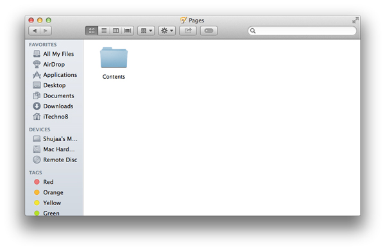Switch to Cover Flow view
The image size is (385, 250).
(128, 31)
